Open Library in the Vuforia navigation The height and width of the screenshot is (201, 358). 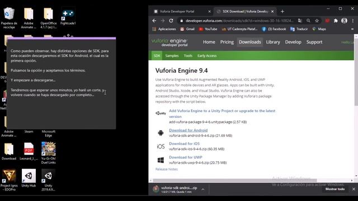click(273, 42)
